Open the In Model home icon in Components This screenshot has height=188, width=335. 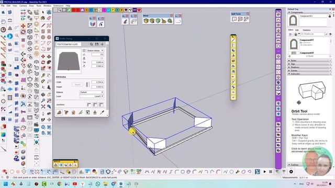coord(296,34)
